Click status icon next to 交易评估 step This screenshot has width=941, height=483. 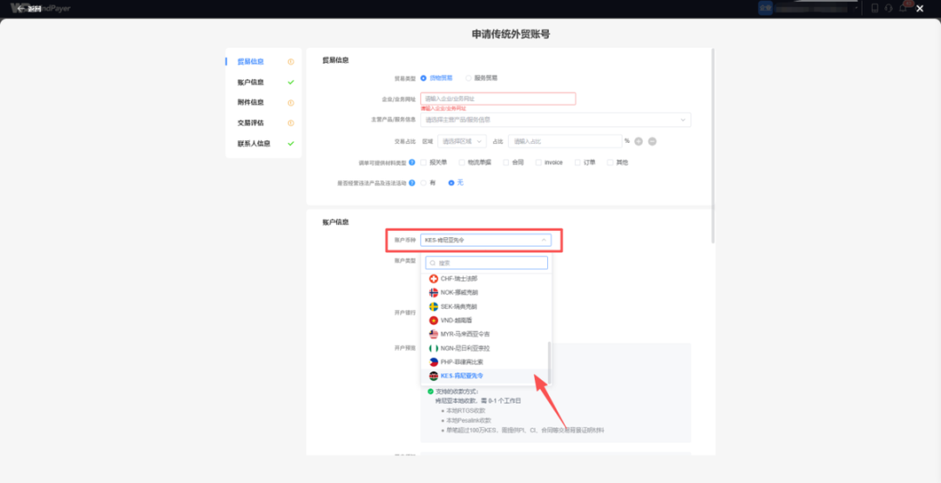click(291, 123)
